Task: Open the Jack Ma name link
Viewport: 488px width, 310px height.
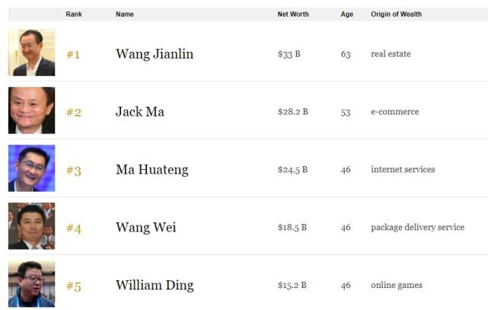Action: coord(140,112)
